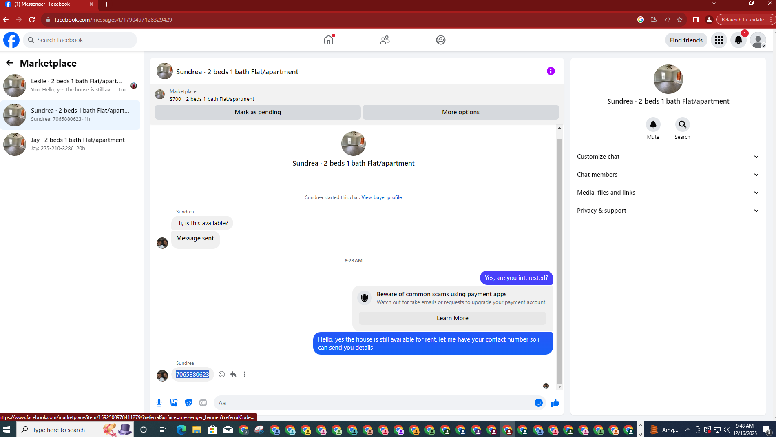Click the Messenger | Facebook browser tab
776x437 pixels.
point(49,5)
